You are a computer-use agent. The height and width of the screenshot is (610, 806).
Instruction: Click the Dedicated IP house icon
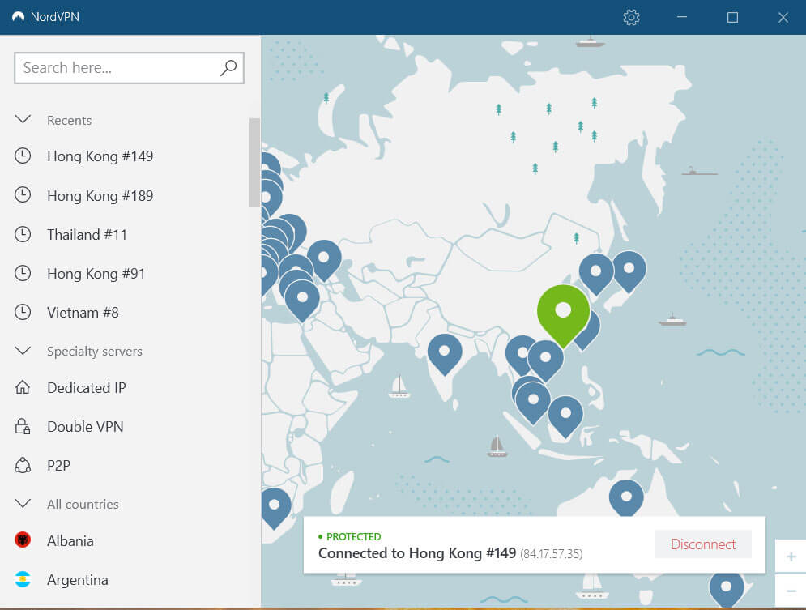[x=23, y=387]
